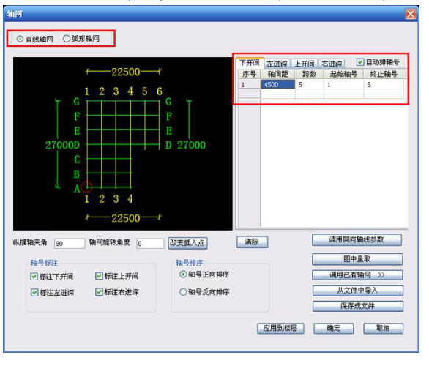Click the 图中量取 button
The height and width of the screenshot is (366, 429).
point(357,259)
